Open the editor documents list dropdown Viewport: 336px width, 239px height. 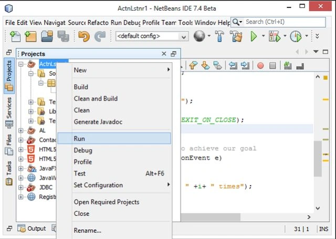316,51
